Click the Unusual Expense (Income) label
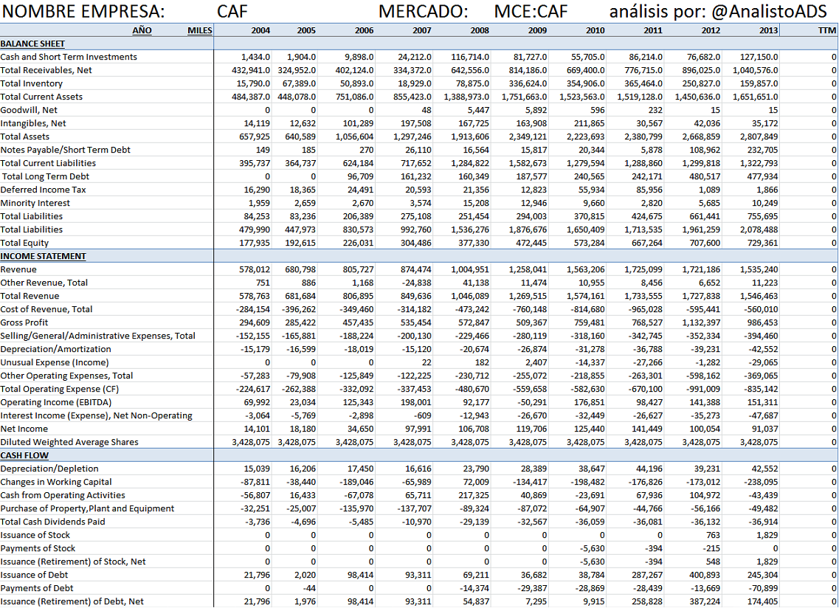Viewport: 839px width, 608px height. [x=55, y=362]
